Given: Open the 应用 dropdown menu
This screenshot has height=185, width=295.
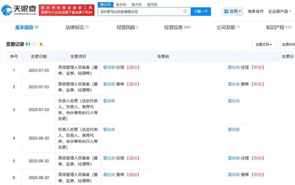Looking at the screenshot, I should (x=232, y=12).
